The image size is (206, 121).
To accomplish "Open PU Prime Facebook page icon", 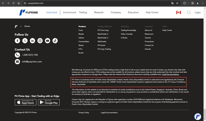I will pyautogui.click(x=17, y=41).
